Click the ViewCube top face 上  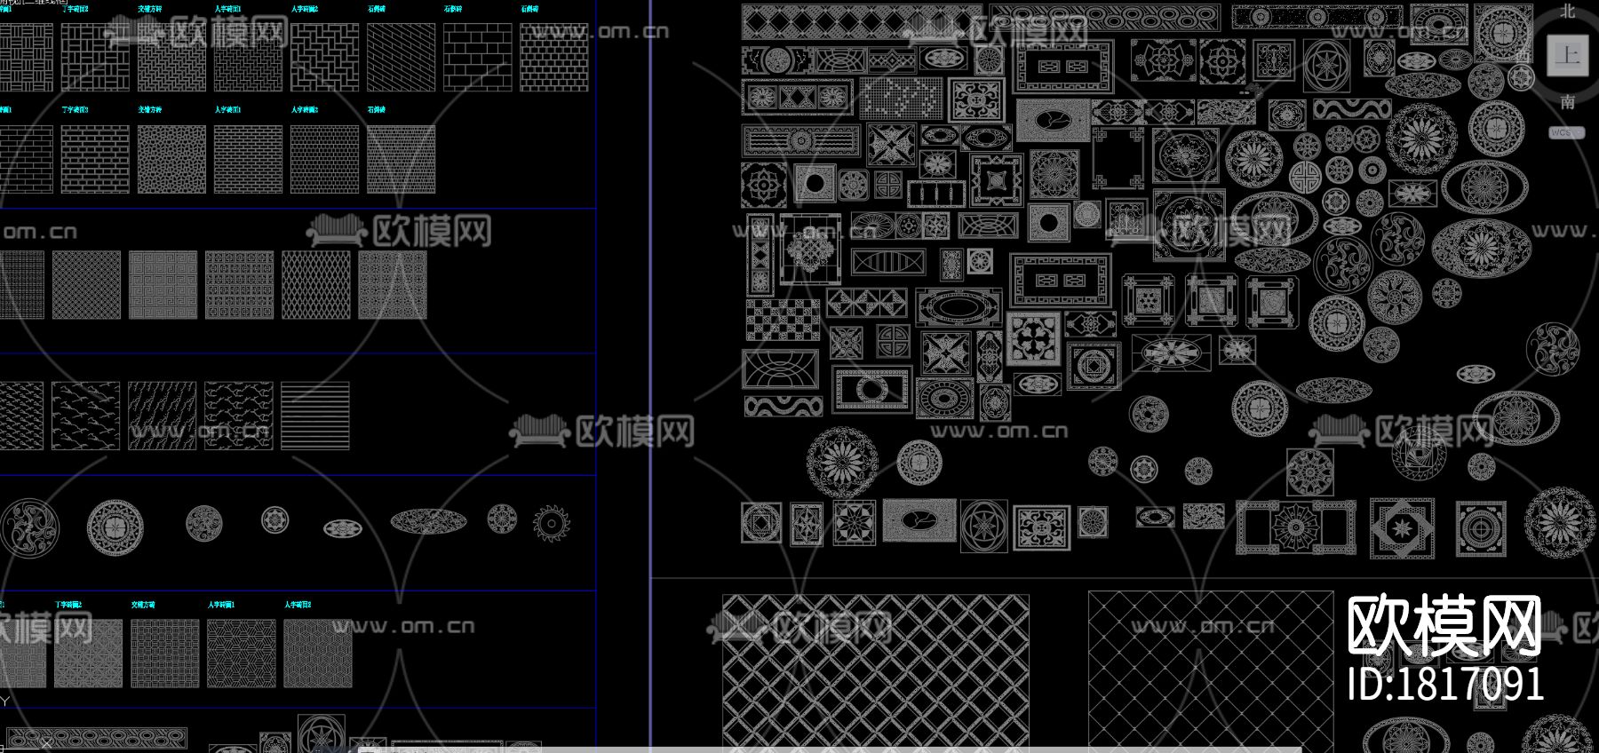pos(1567,56)
